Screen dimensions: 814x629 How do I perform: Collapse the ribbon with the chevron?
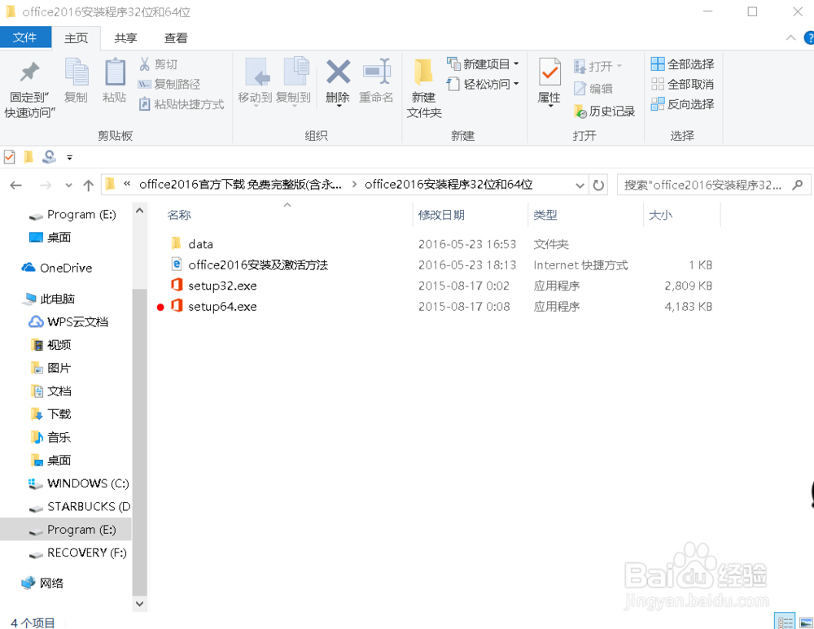[x=790, y=37]
